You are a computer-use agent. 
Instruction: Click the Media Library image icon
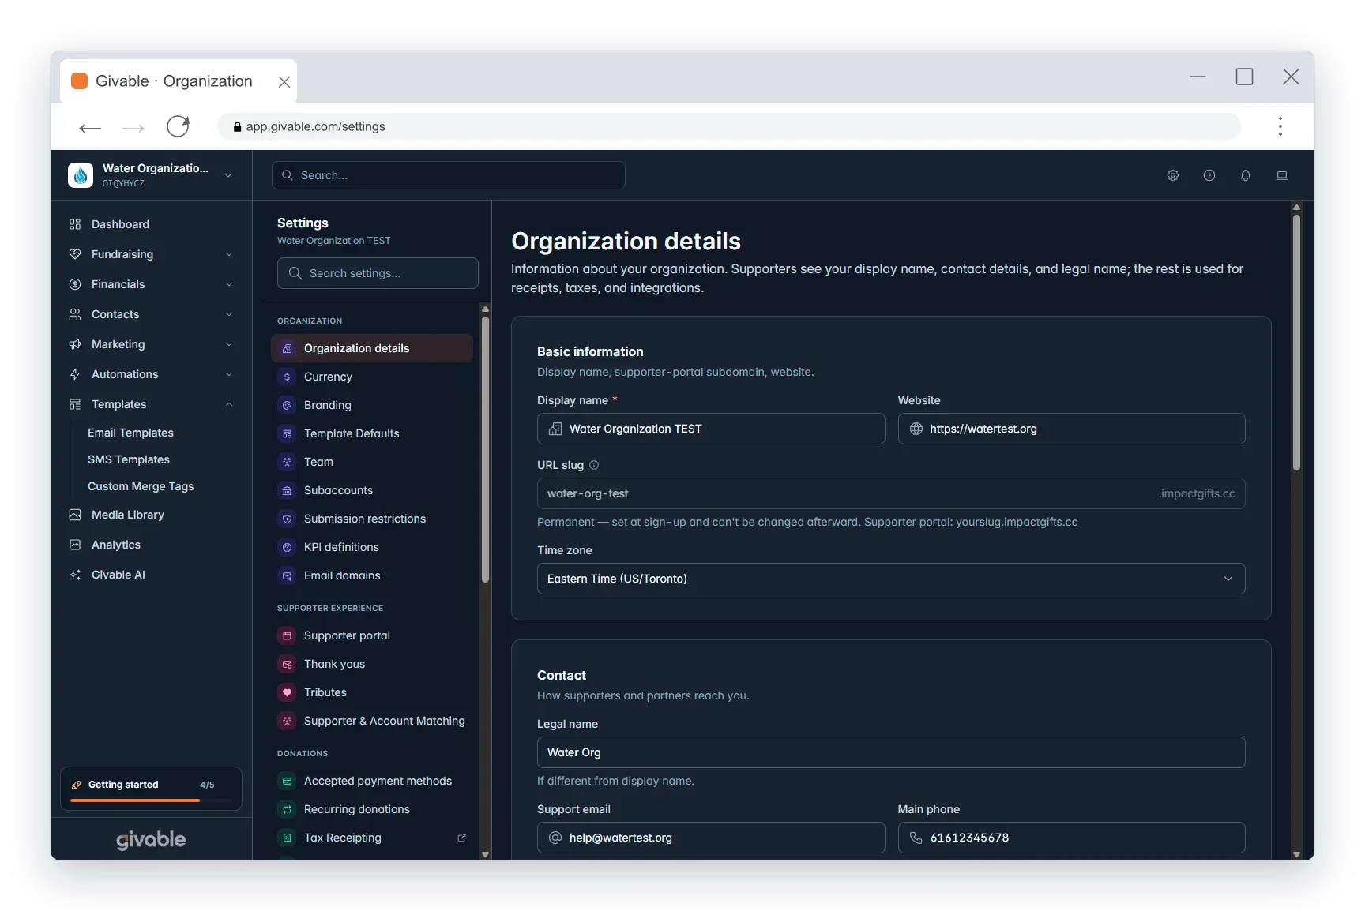75,515
